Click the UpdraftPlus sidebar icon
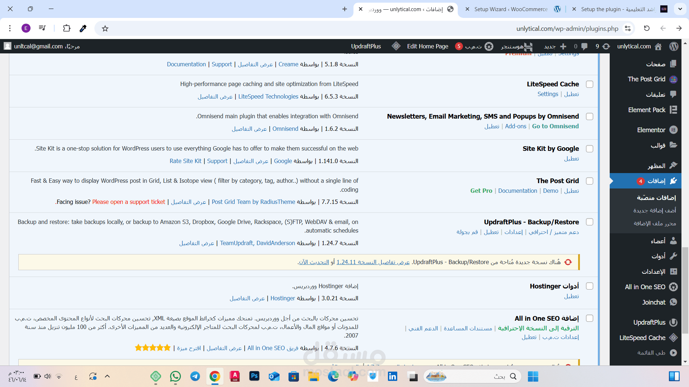The width and height of the screenshot is (689, 387). pos(674,322)
